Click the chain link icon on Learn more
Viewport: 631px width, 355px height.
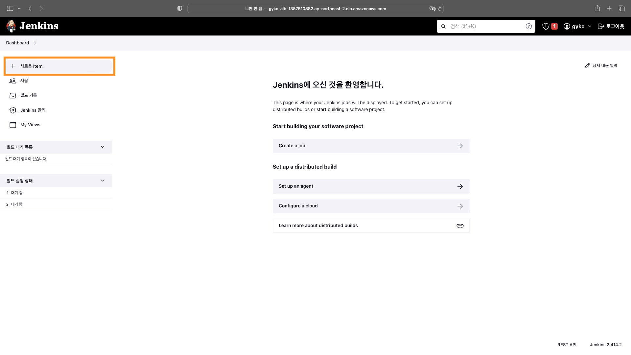[x=460, y=226]
